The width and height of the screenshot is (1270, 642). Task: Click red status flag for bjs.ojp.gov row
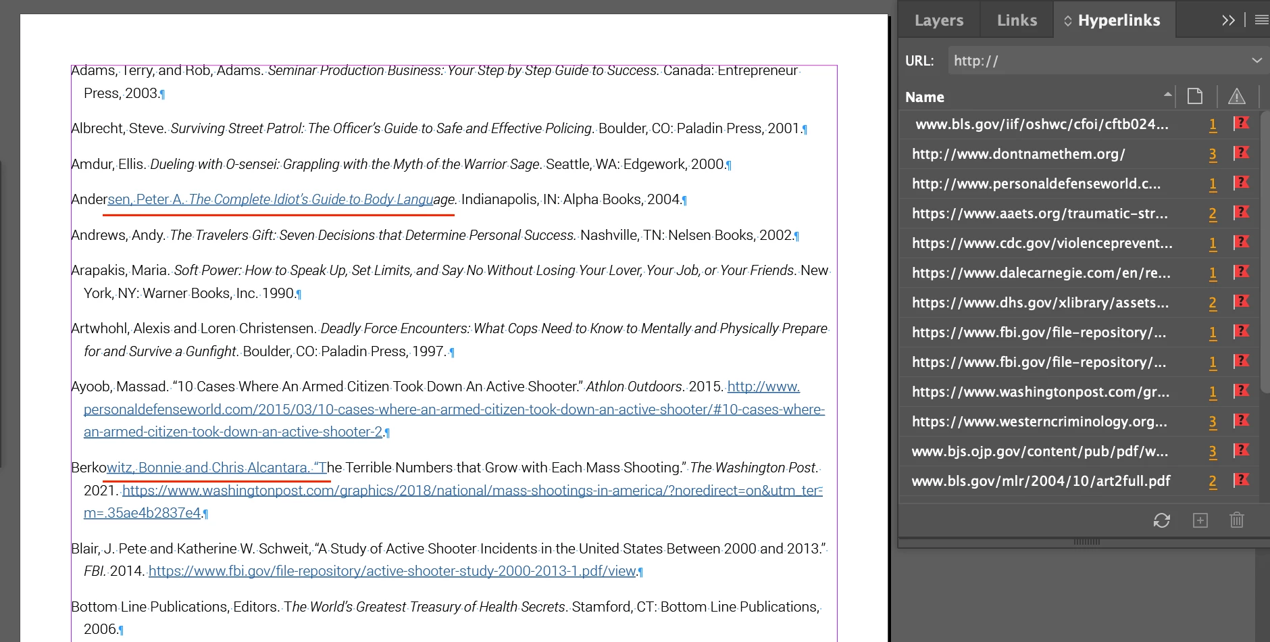pos(1242,450)
